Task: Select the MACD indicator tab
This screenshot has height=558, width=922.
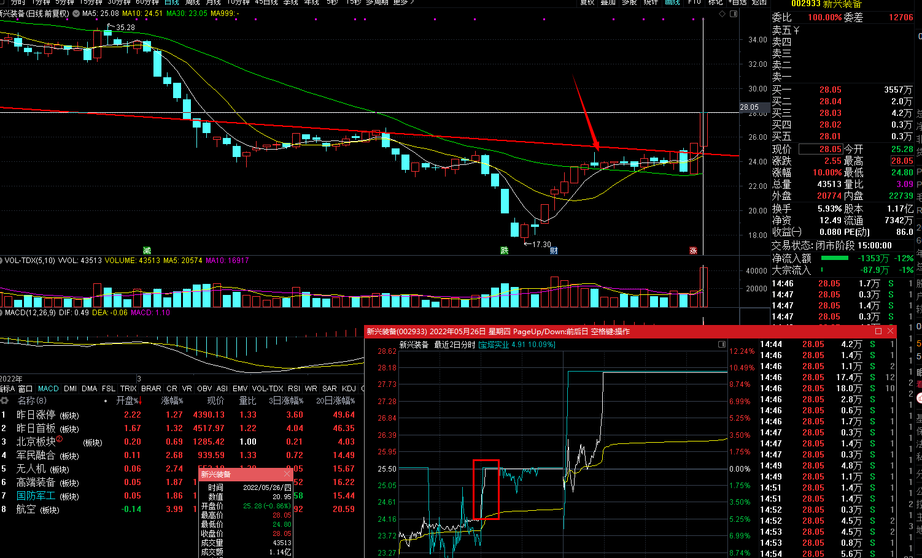Action: click(x=48, y=389)
